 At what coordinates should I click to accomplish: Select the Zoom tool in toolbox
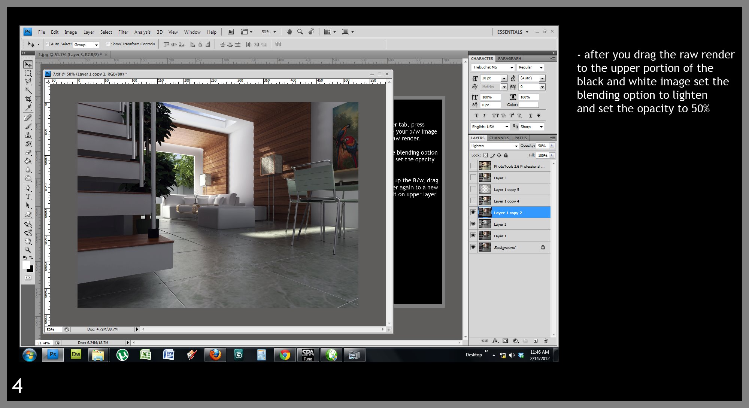28,250
